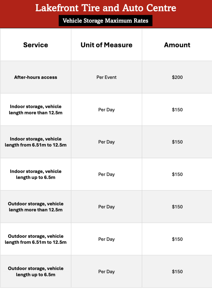
Task: Select Indoor storage 6.51m to 12.5m label
Action: coord(36,142)
